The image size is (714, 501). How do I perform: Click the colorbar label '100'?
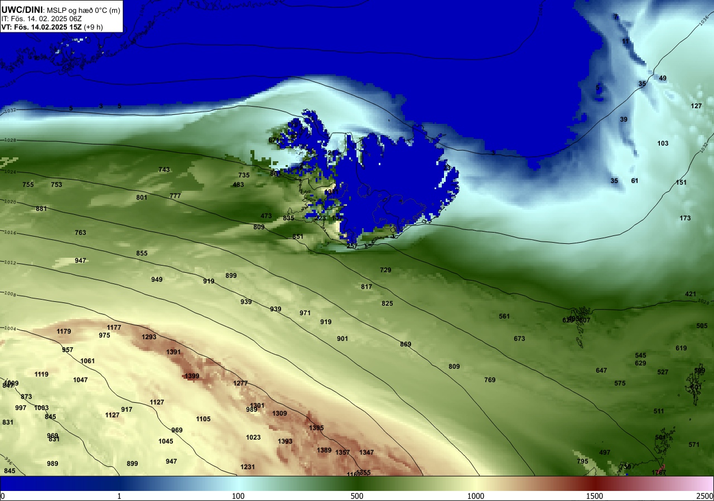(x=238, y=496)
